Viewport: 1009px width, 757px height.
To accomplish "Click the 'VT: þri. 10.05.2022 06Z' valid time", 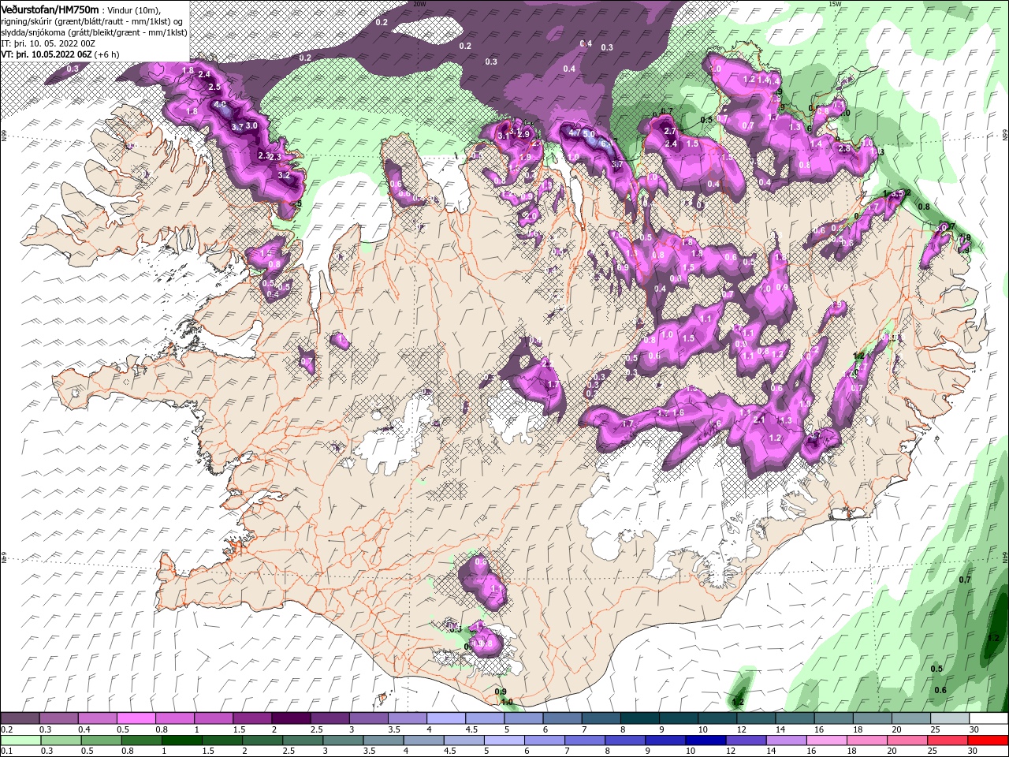I will click(46, 54).
